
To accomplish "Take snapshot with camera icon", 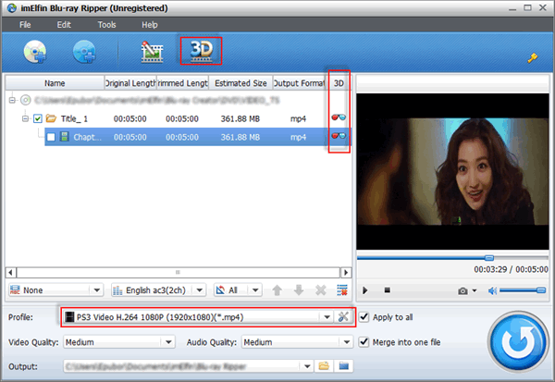I will pos(462,291).
